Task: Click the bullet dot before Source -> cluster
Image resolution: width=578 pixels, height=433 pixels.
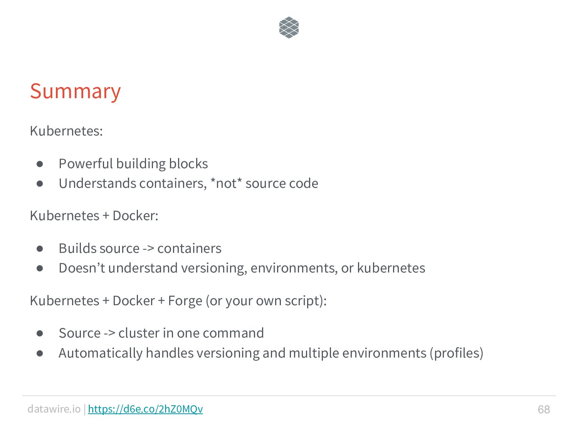Action: coord(40,333)
